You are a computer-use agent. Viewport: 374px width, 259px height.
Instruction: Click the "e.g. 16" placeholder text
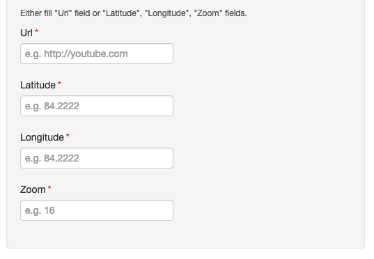40,210
